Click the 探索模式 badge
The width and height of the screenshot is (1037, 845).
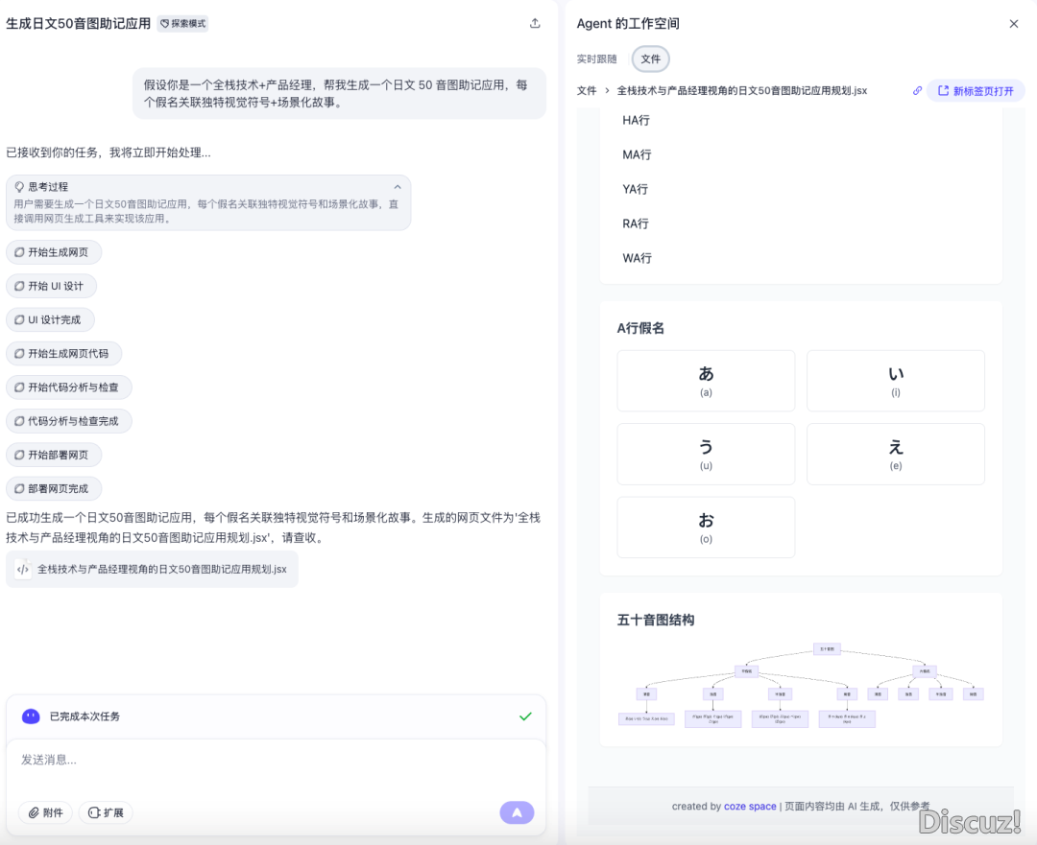(183, 24)
